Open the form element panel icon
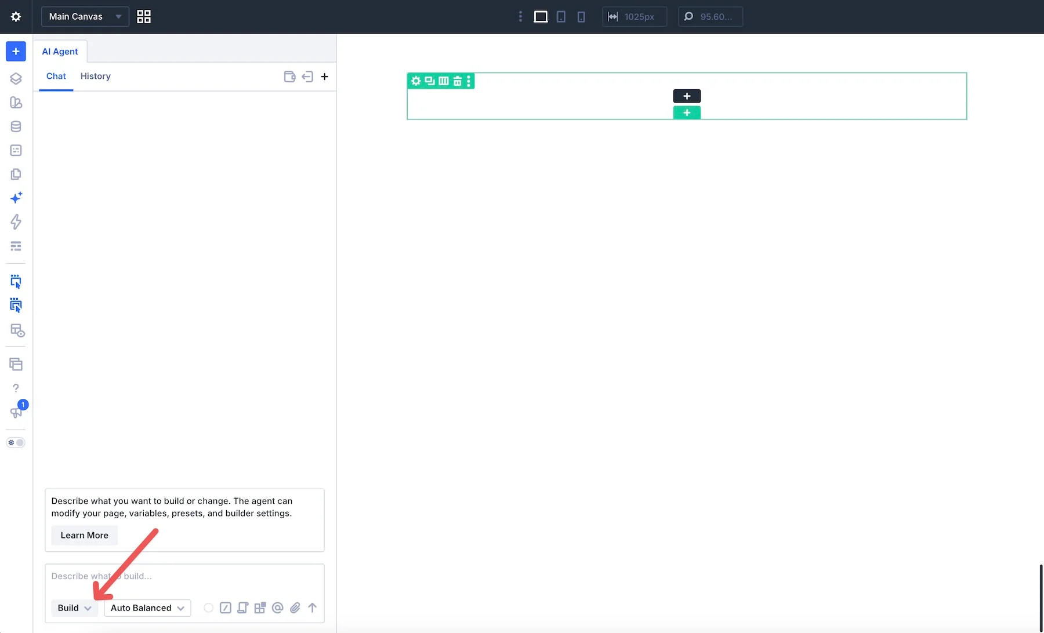 tap(16, 150)
